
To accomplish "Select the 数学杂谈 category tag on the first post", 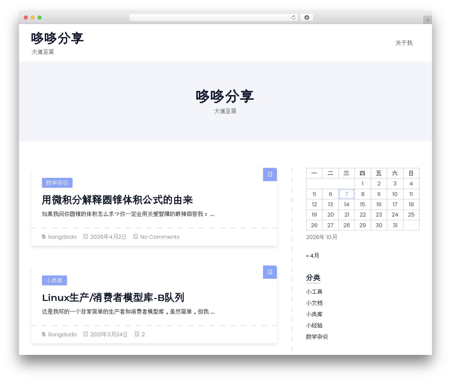I will [x=57, y=183].
